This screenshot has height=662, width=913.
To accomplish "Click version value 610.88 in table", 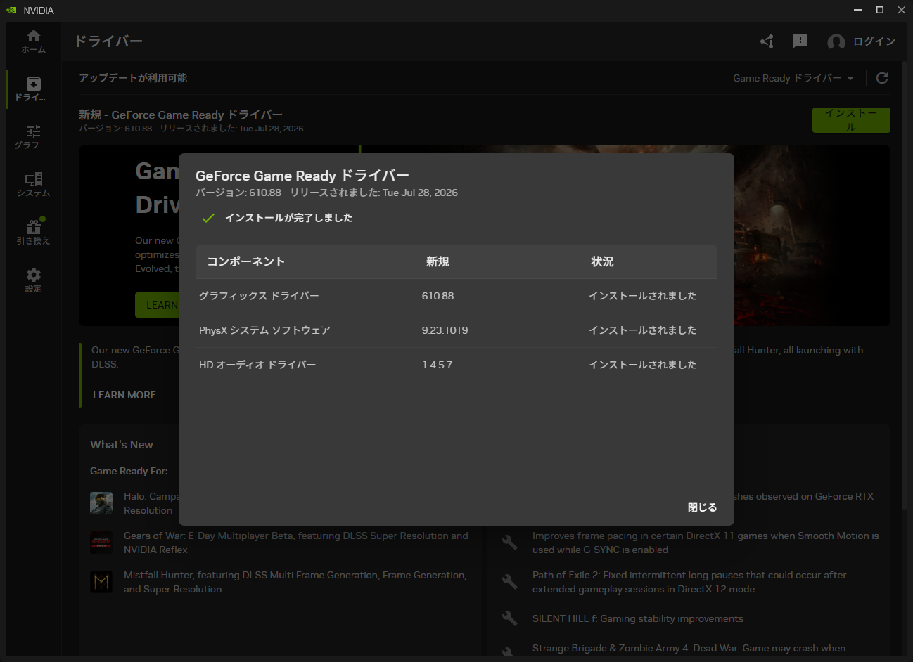I will coord(438,296).
